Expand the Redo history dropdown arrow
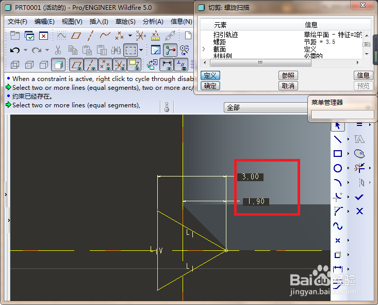 47,50
